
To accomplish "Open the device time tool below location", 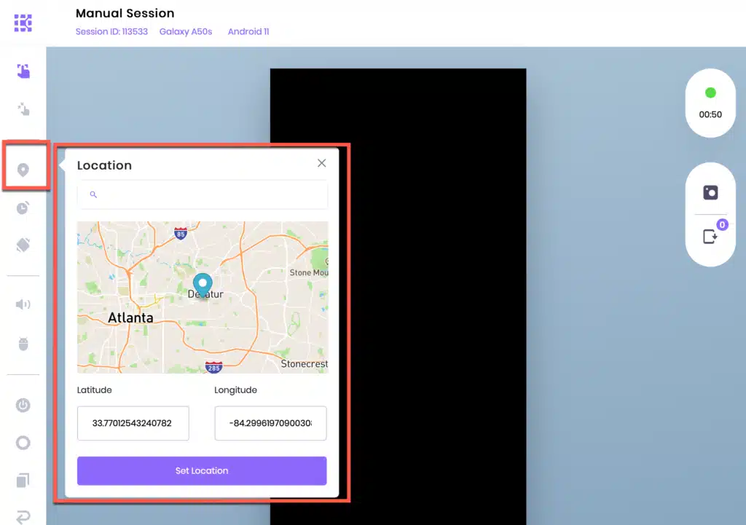I will pyautogui.click(x=23, y=208).
